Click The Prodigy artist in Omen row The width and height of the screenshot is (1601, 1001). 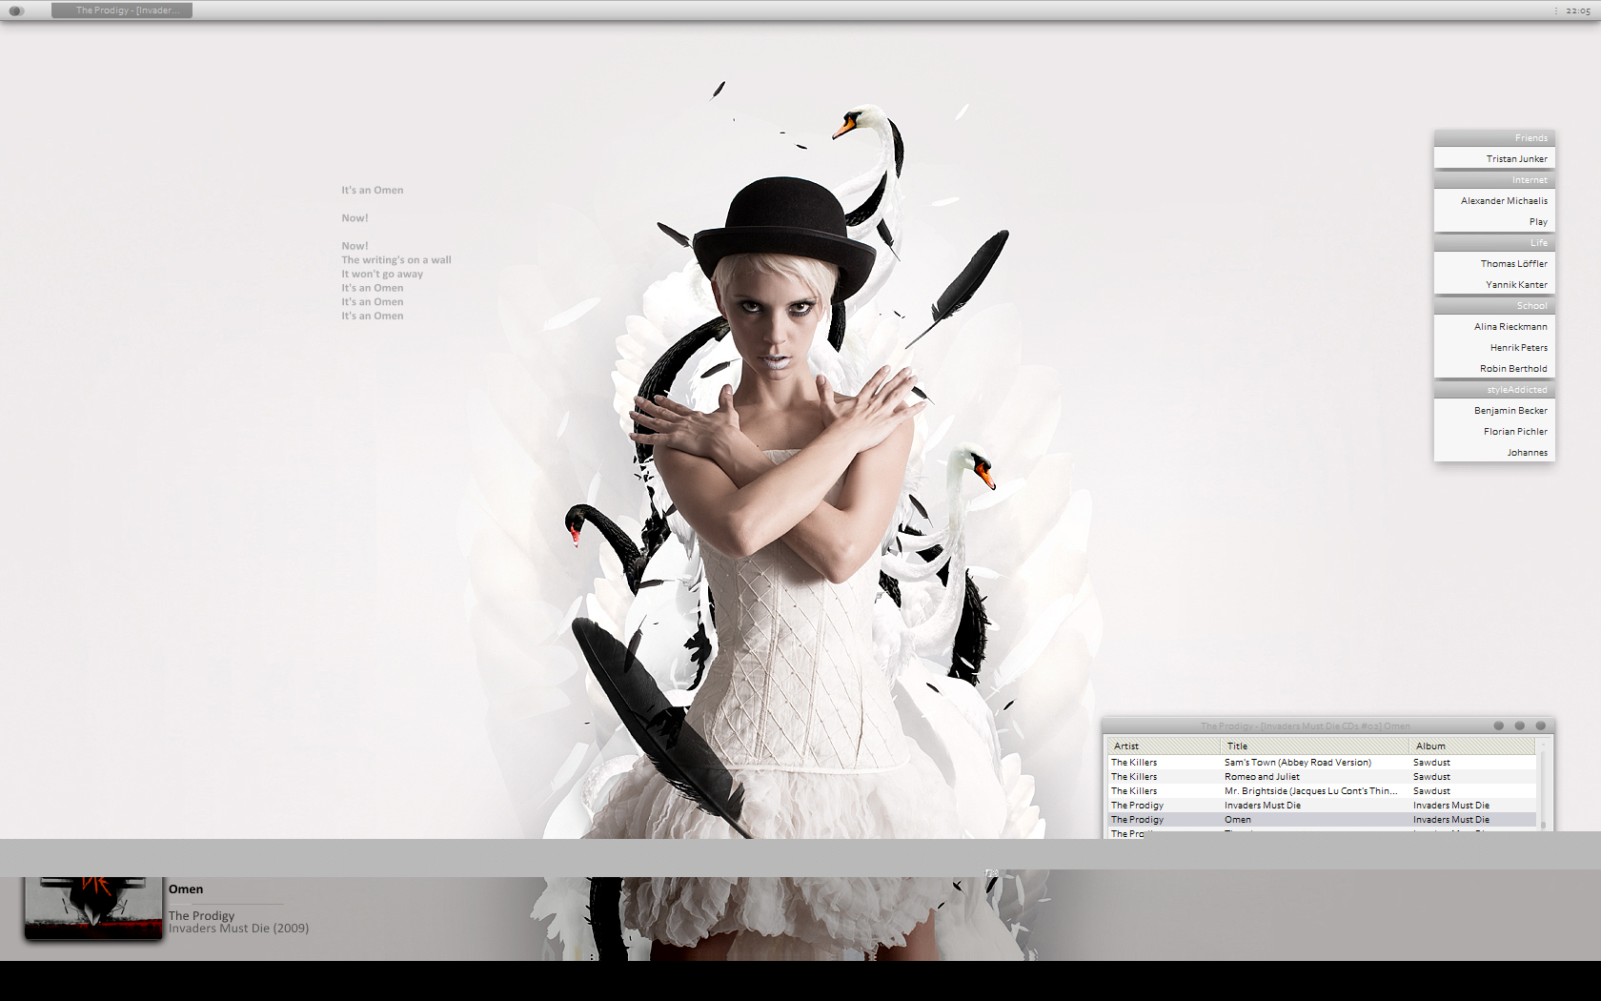tap(1137, 820)
